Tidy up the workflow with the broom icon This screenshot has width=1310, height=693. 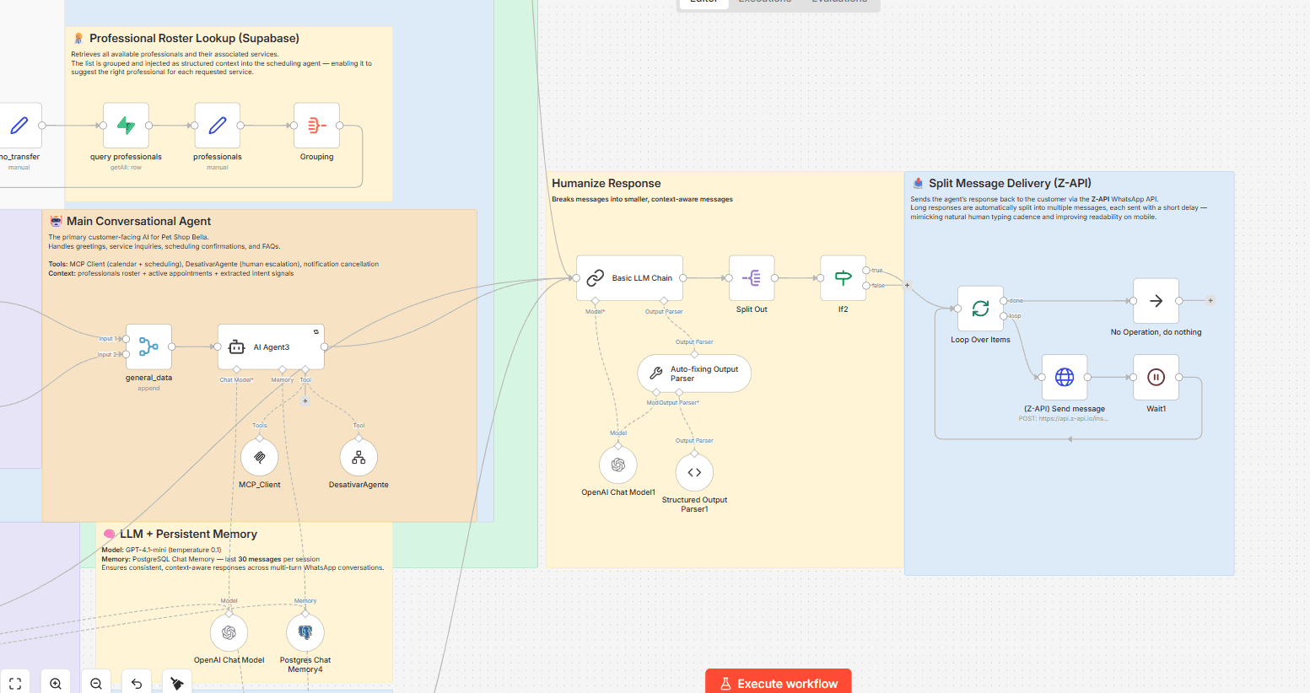point(177,683)
